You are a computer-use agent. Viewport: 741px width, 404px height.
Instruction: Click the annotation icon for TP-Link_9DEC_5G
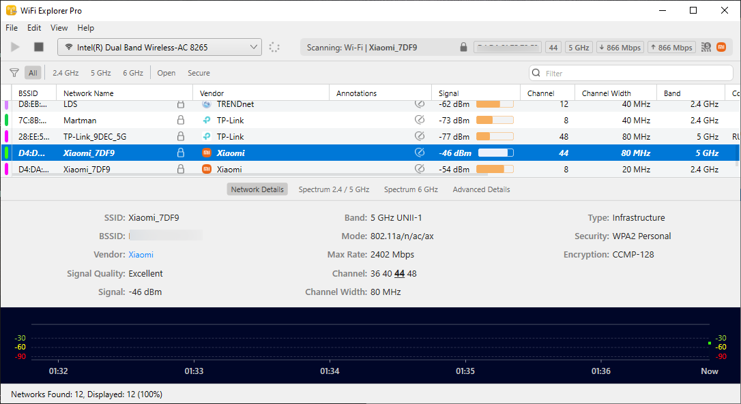(x=420, y=136)
